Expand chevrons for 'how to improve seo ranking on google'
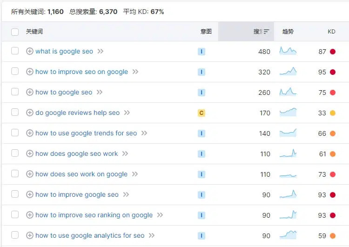This screenshot has height=247, width=349. 160,215
